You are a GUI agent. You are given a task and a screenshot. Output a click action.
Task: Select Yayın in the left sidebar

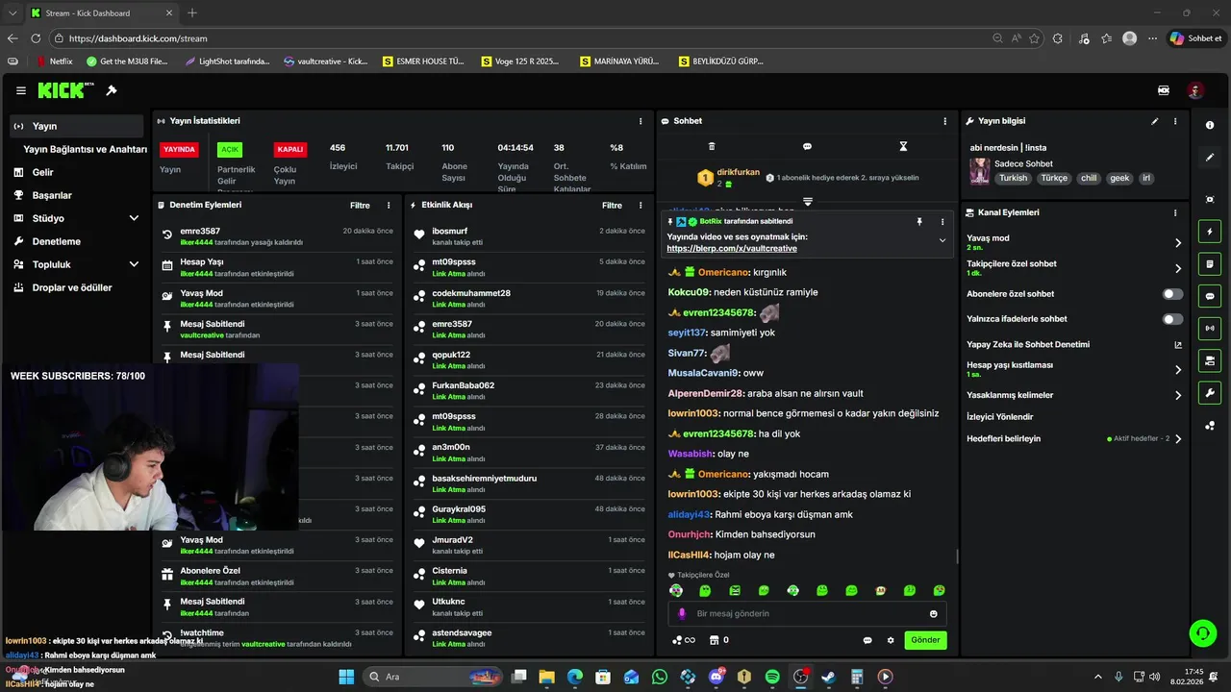click(77, 126)
